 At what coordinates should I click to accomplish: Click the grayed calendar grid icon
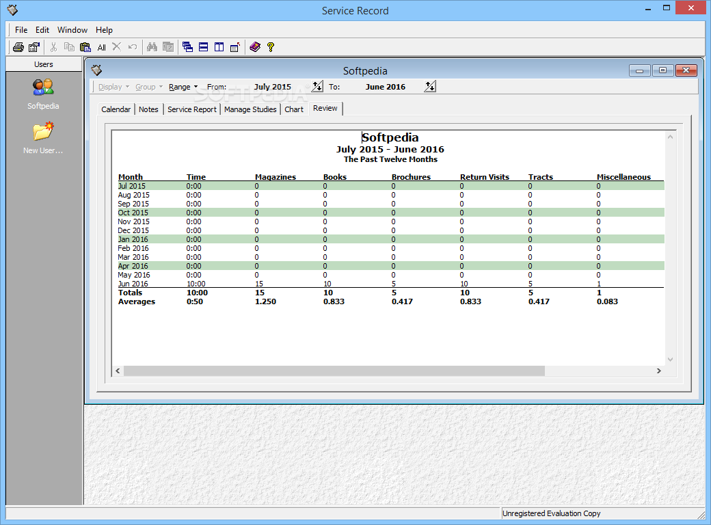168,46
